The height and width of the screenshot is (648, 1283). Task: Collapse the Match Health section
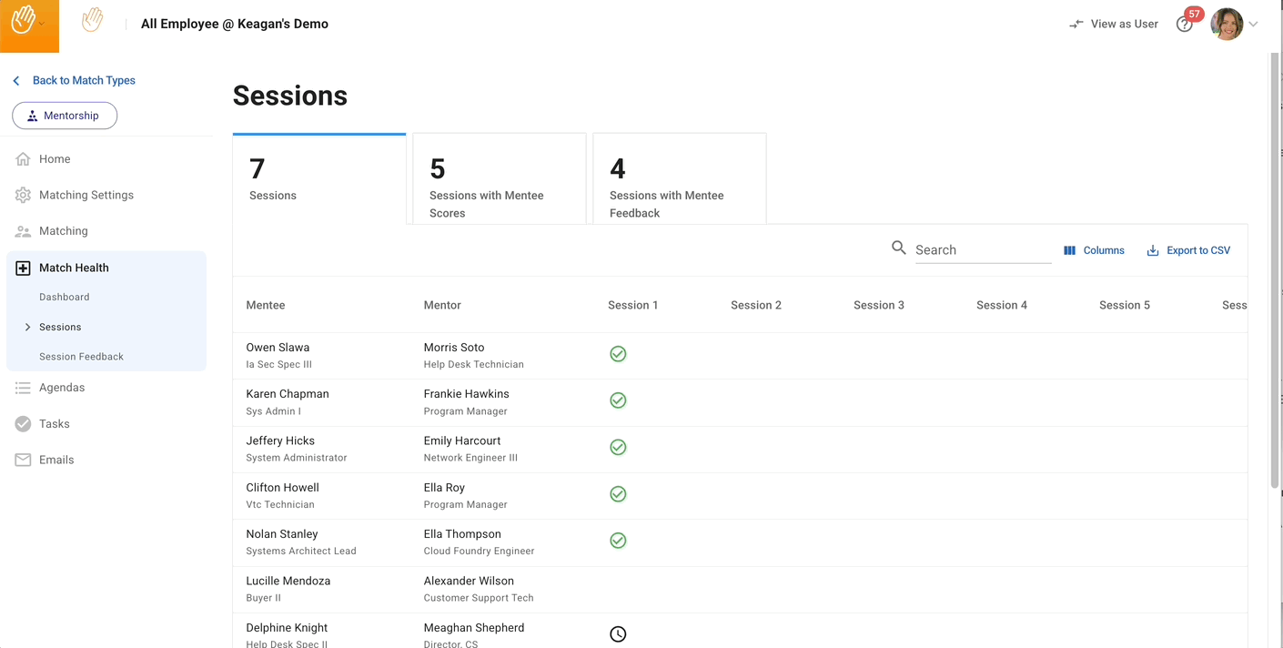click(74, 268)
